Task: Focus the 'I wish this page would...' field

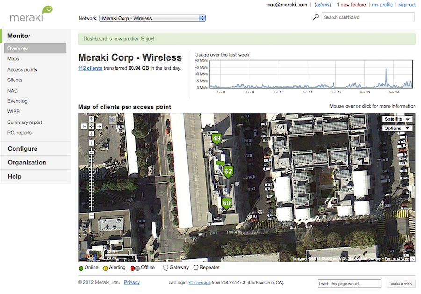Action: [349, 284]
